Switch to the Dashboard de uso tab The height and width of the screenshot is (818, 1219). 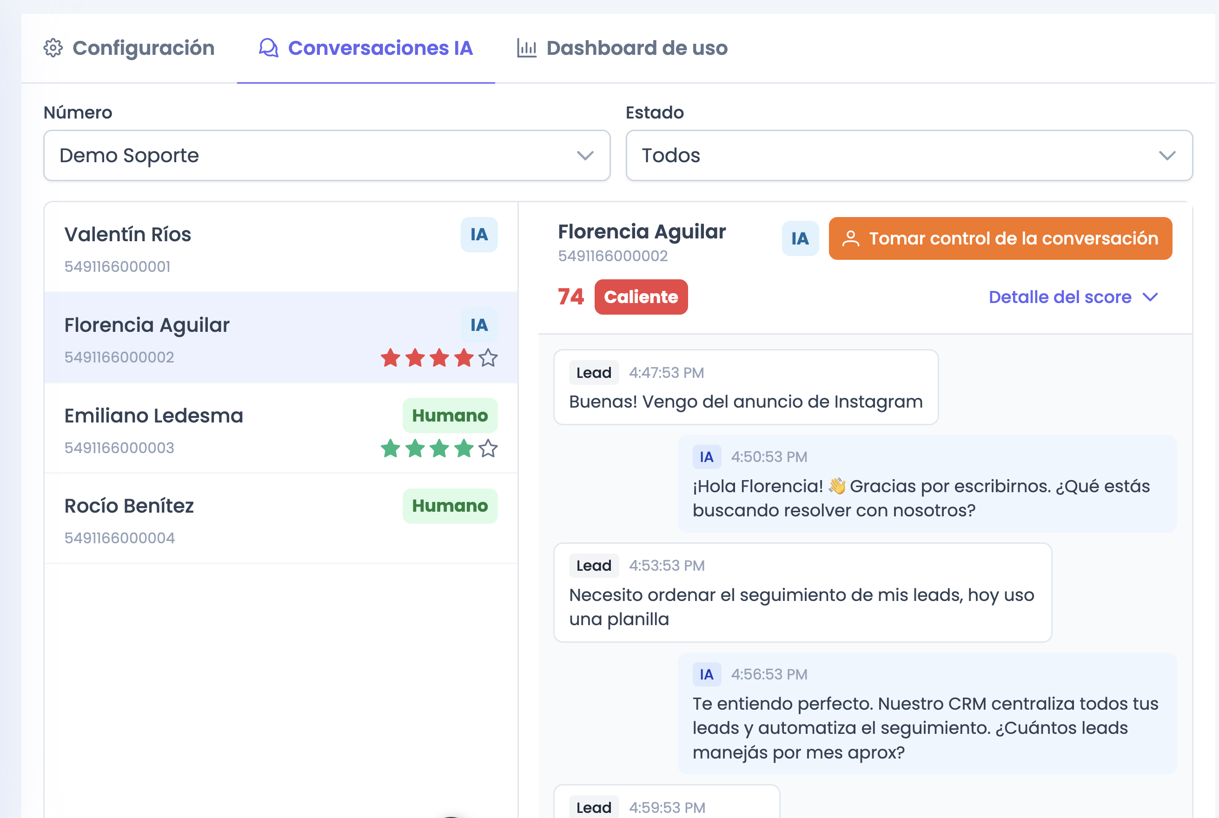point(622,48)
